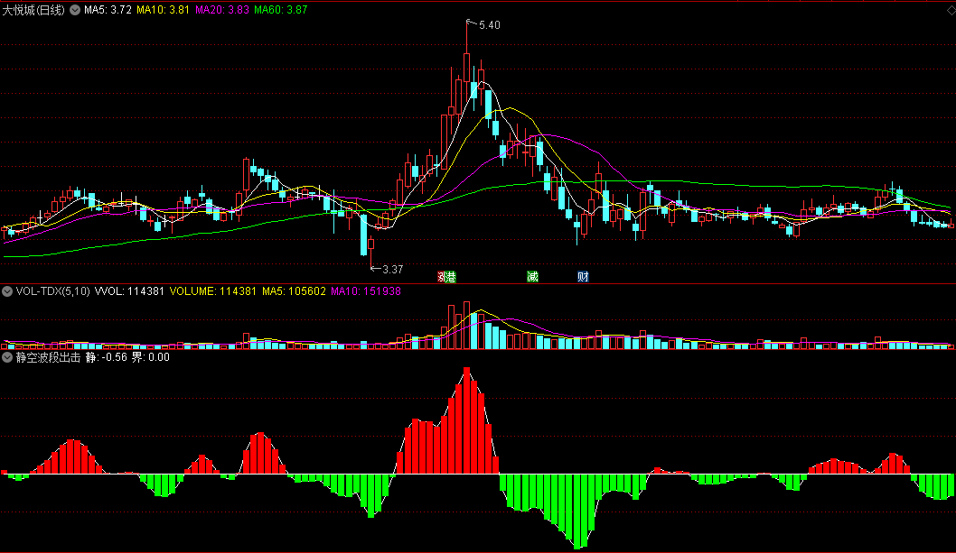Click the 3.37 low price label
Screen dimensions: 956x553
[393, 269]
